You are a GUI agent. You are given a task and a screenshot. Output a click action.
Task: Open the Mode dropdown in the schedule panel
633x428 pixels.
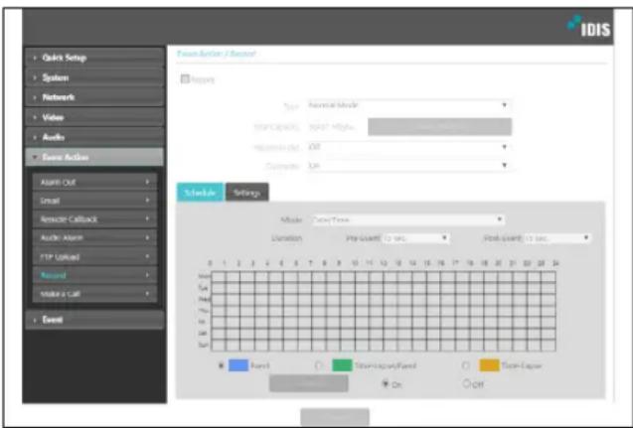[407, 219]
